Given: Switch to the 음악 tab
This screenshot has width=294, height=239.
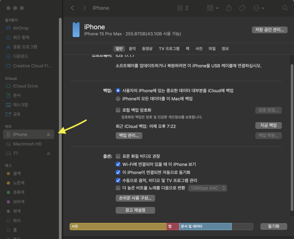Looking at the screenshot, I should (x=132, y=49).
